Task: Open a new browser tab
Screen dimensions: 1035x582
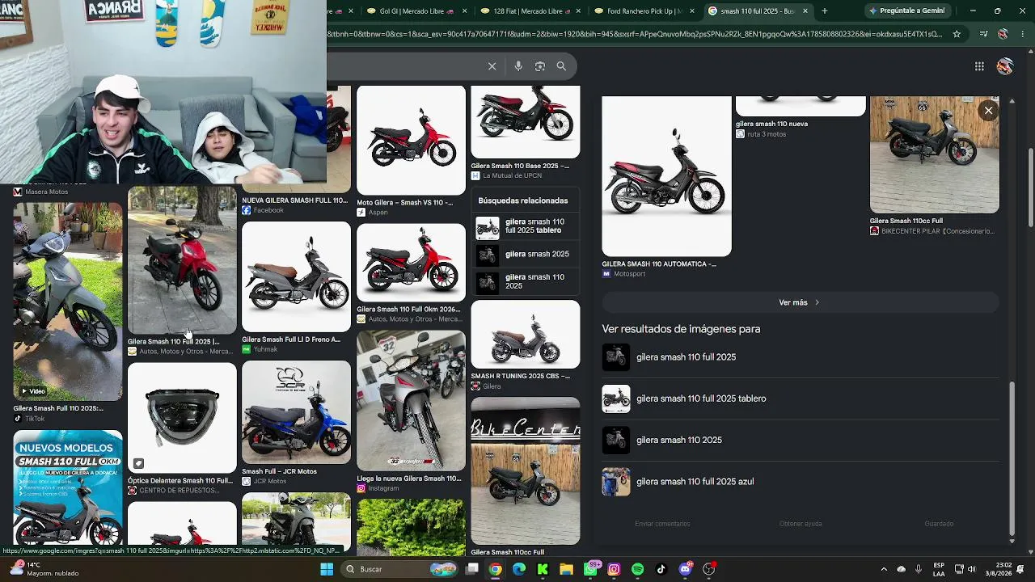Action: 825,11
